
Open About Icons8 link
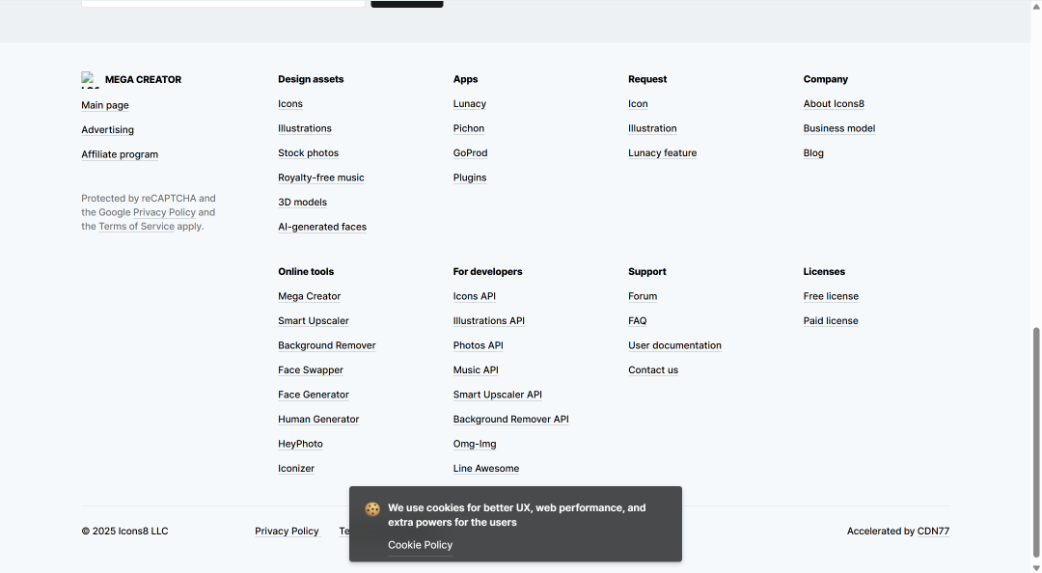click(x=834, y=103)
